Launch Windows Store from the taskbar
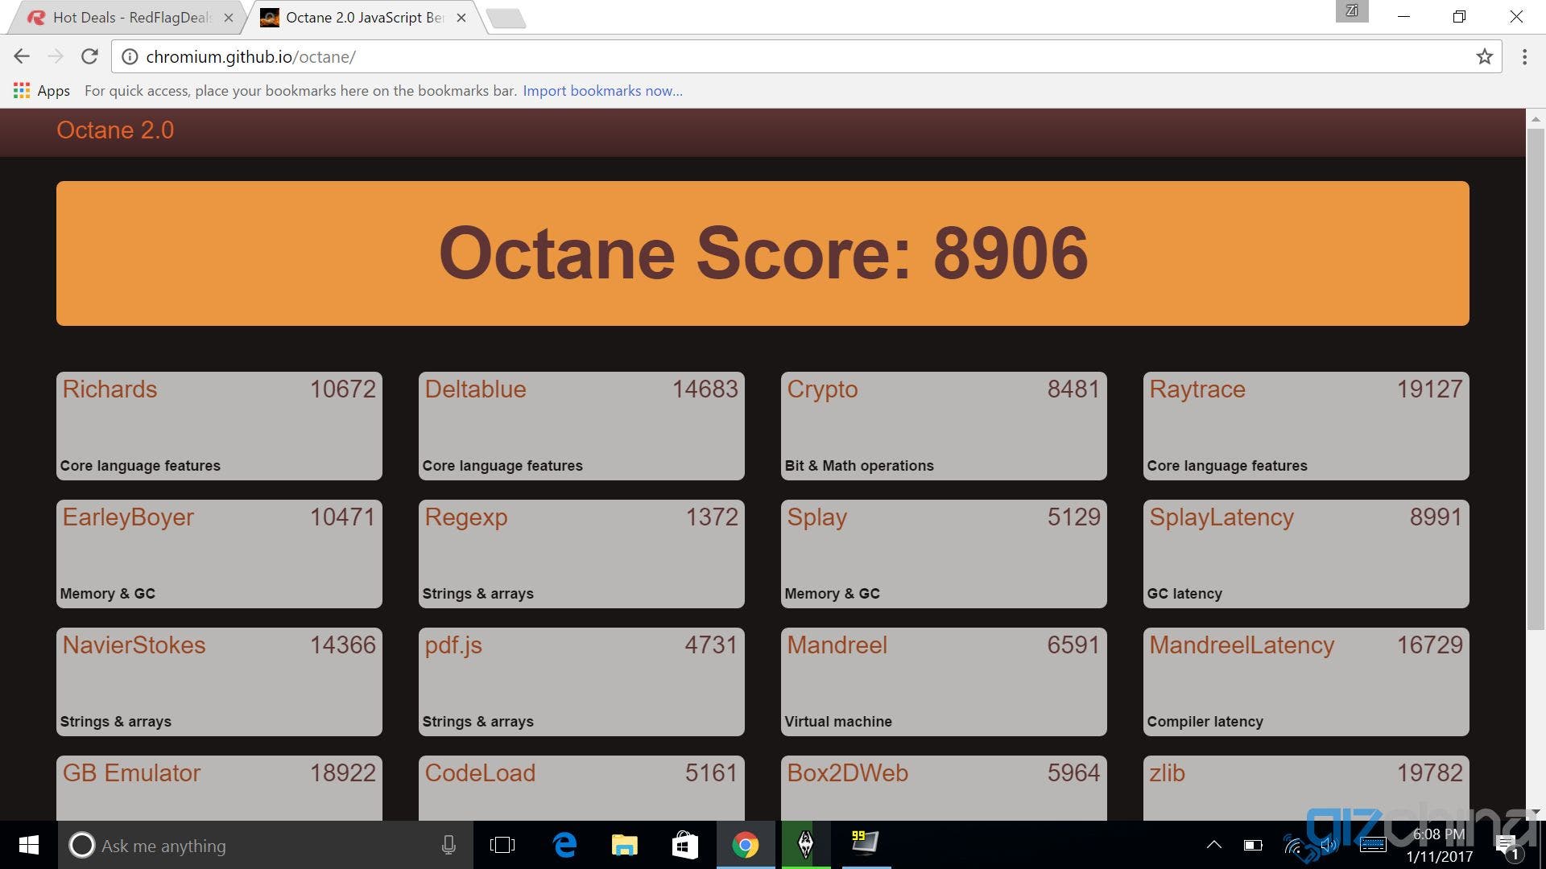This screenshot has height=869, width=1546. [684, 845]
